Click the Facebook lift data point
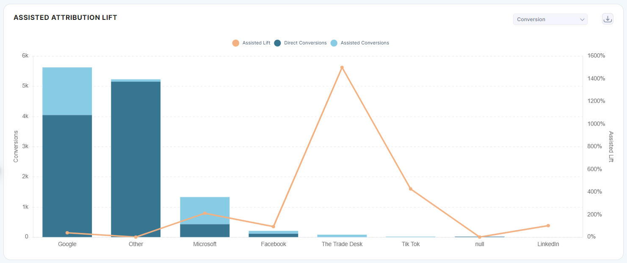Screen dimensions: 627x263 273,227
